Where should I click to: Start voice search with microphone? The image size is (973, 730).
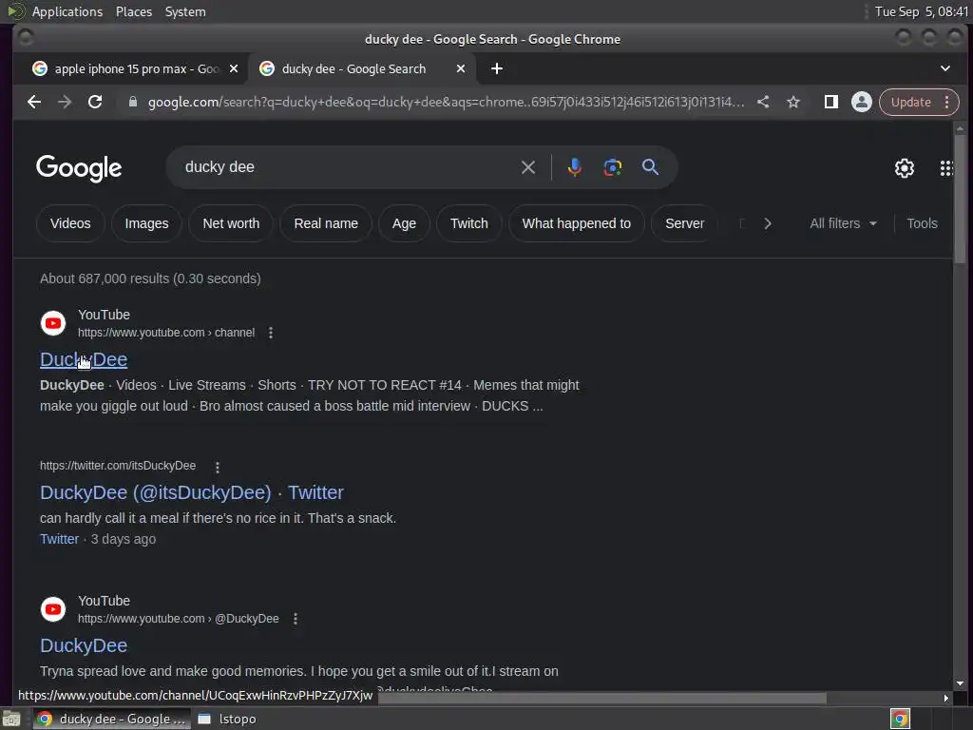click(575, 167)
